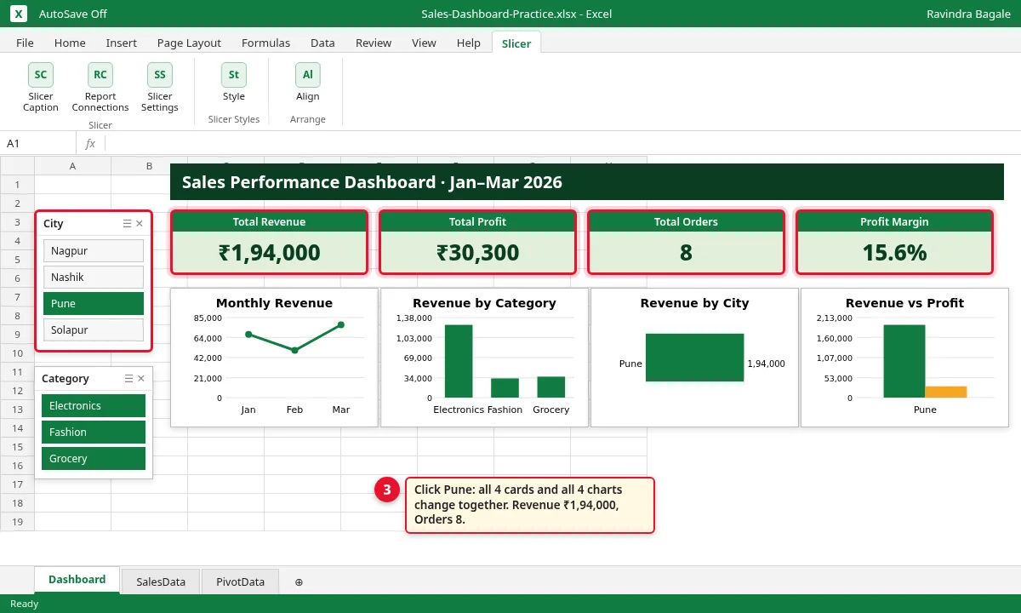Toggle the Fashion category slicer item
1021x613 pixels.
(94, 432)
